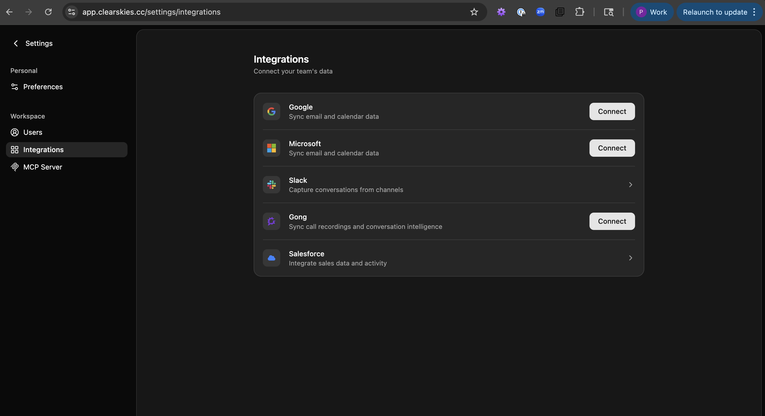The height and width of the screenshot is (416, 765).
Task: Bookmark page with the star icon
Action: pyautogui.click(x=474, y=12)
